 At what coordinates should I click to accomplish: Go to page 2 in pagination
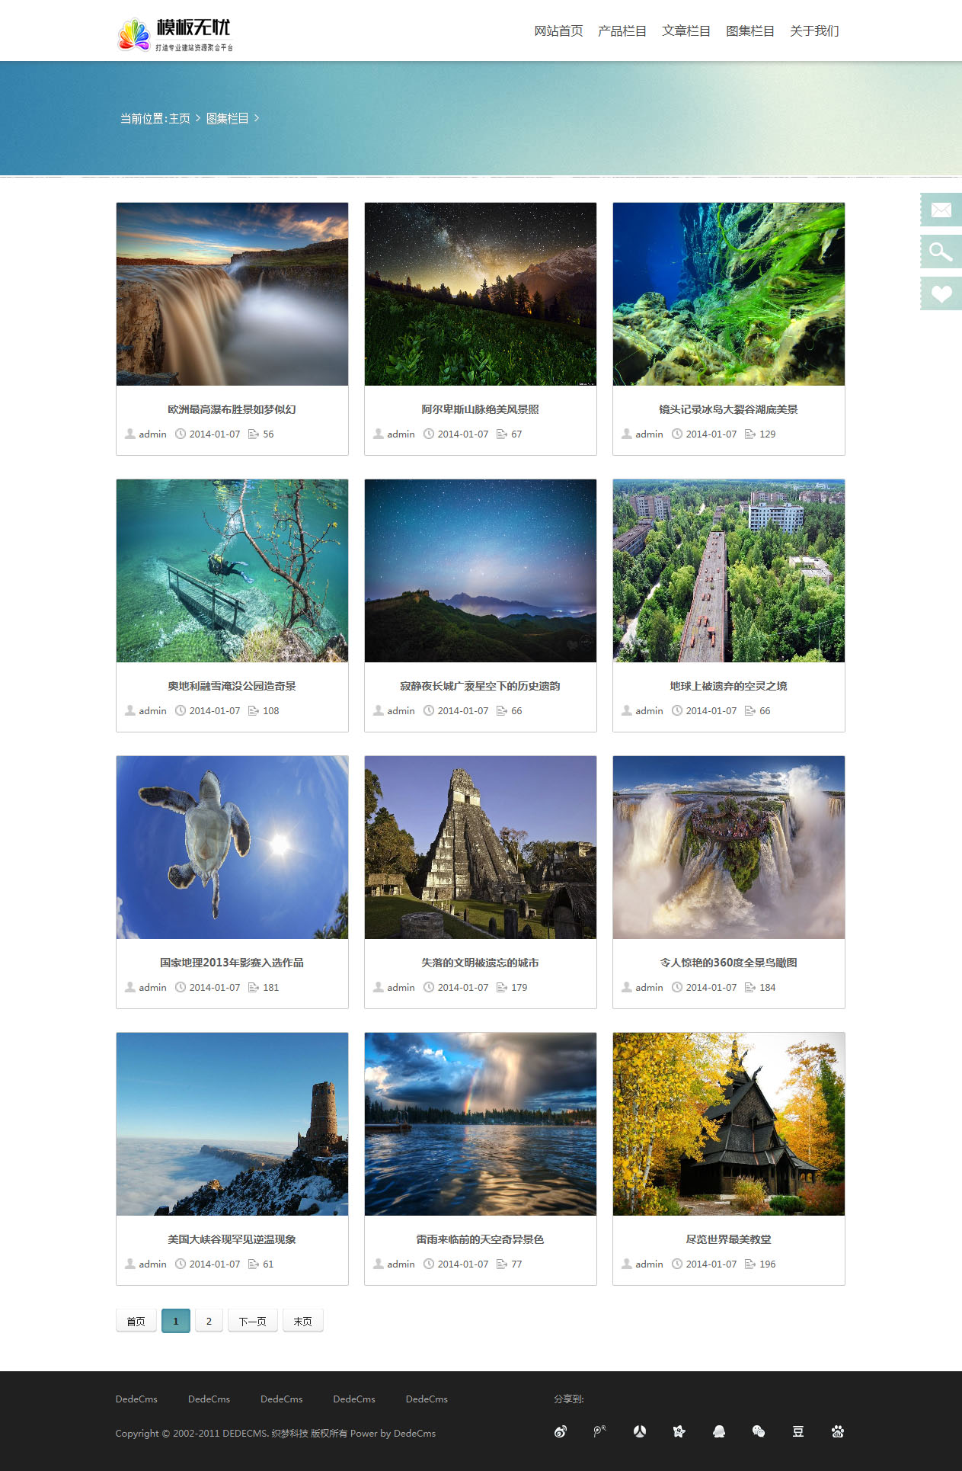point(209,1321)
